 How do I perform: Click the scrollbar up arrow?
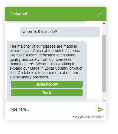[104, 23]
